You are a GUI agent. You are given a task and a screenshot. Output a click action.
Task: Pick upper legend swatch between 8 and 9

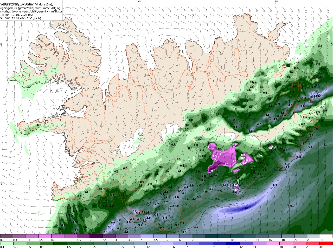point(211,236)
